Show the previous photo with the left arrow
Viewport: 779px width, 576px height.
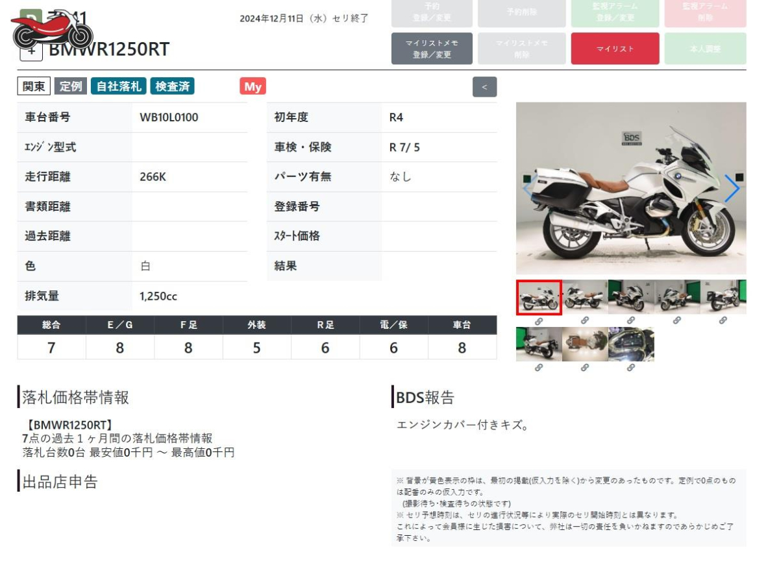(x=529, y=188)
